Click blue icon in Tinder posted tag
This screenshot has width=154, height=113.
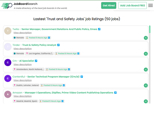78,54
